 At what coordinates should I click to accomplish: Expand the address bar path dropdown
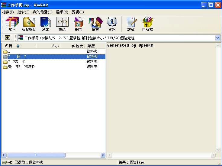tap(217, 38)
